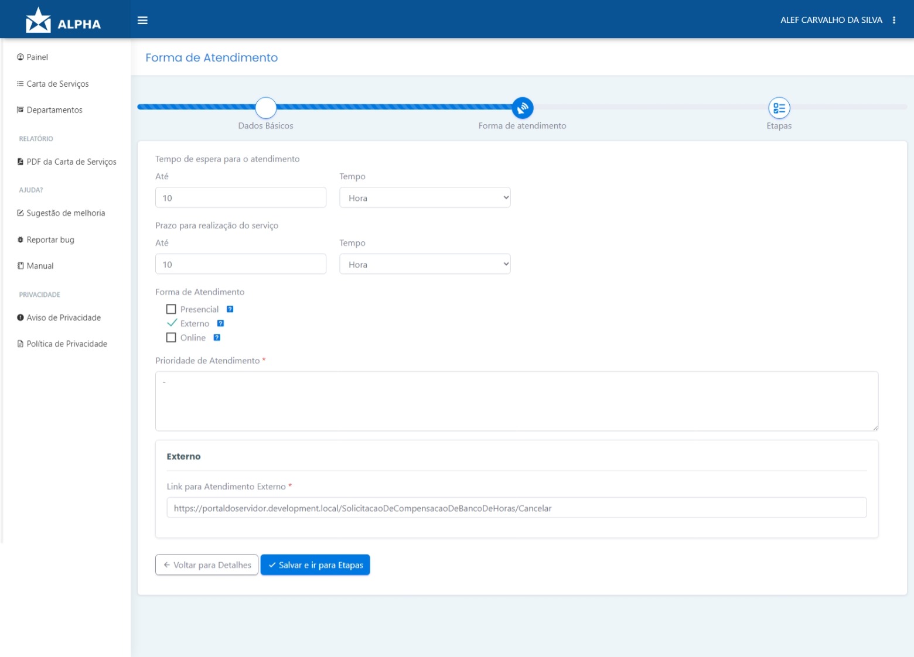Open Política de Privacidade page
This screenshot has height=657, width=914.
(67, 344)
